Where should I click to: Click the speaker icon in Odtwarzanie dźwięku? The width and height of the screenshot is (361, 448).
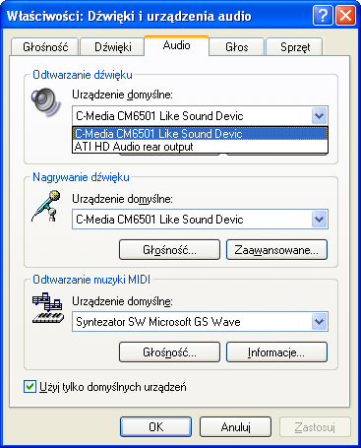pyautogui.click(x=46, y=101)
